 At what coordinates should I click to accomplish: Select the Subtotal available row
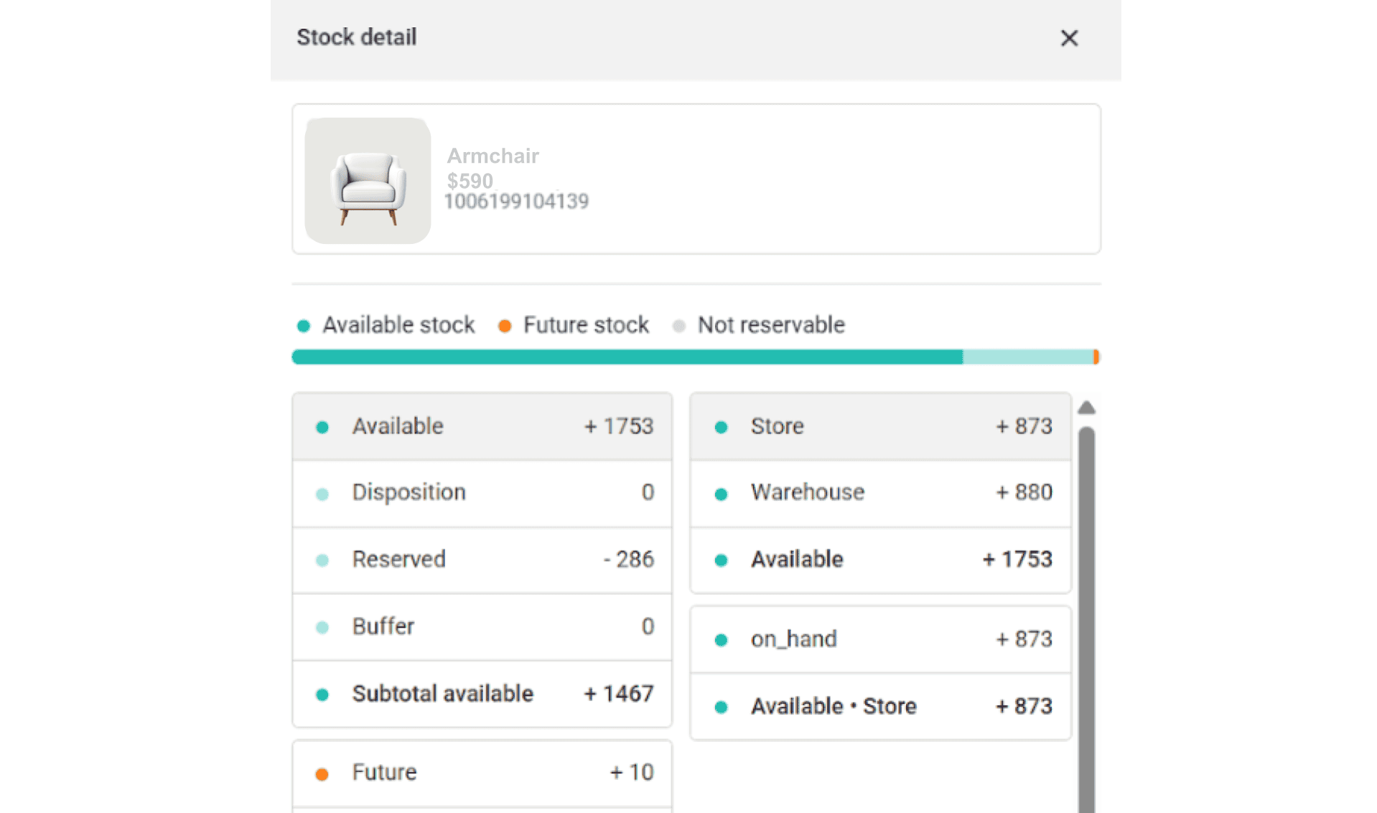point(482,694)
